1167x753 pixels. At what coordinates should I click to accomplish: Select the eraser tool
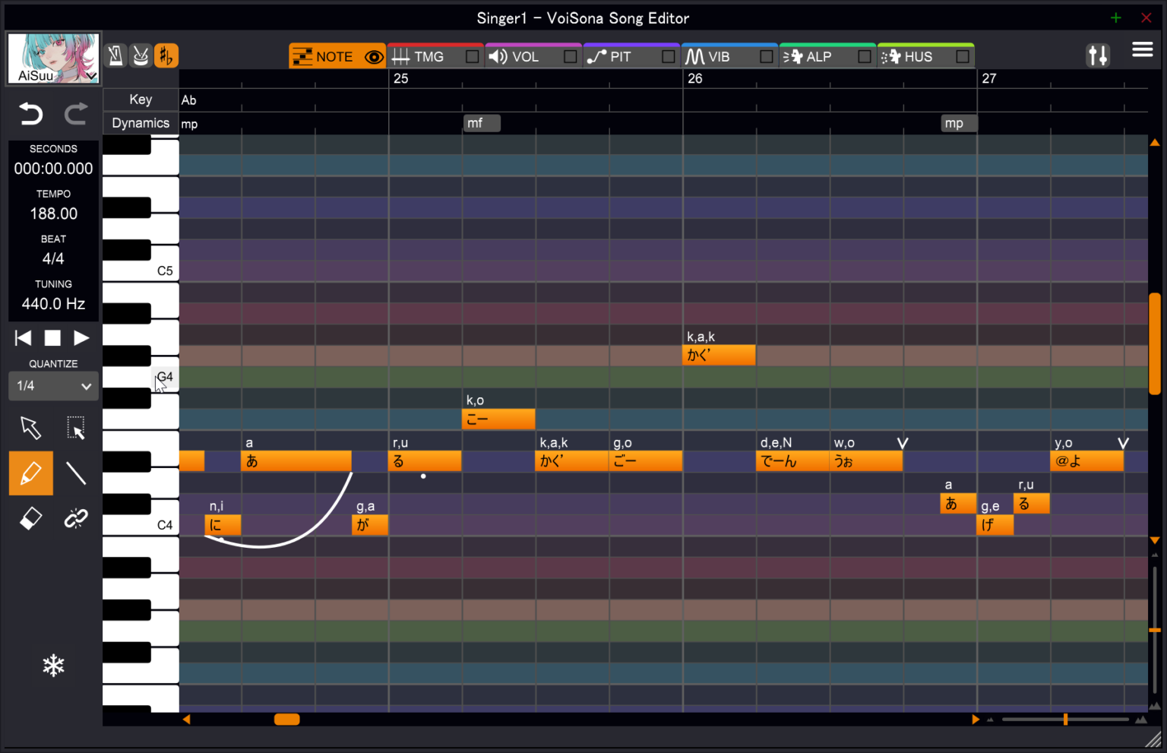tap(30, 518)
